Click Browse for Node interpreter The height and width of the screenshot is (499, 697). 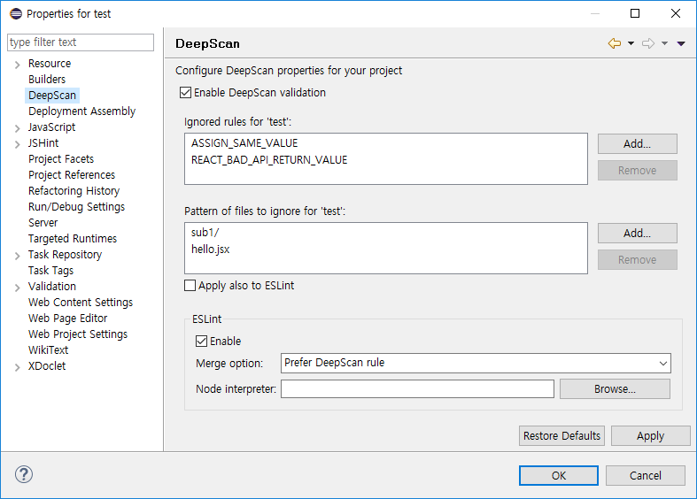tap(615, 389)
